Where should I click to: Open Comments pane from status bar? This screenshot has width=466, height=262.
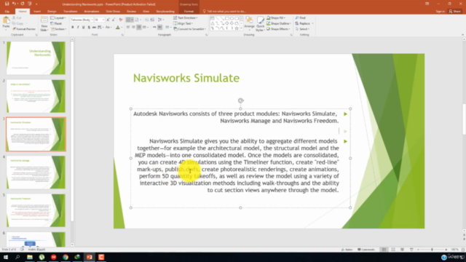(x=366, y=250)
